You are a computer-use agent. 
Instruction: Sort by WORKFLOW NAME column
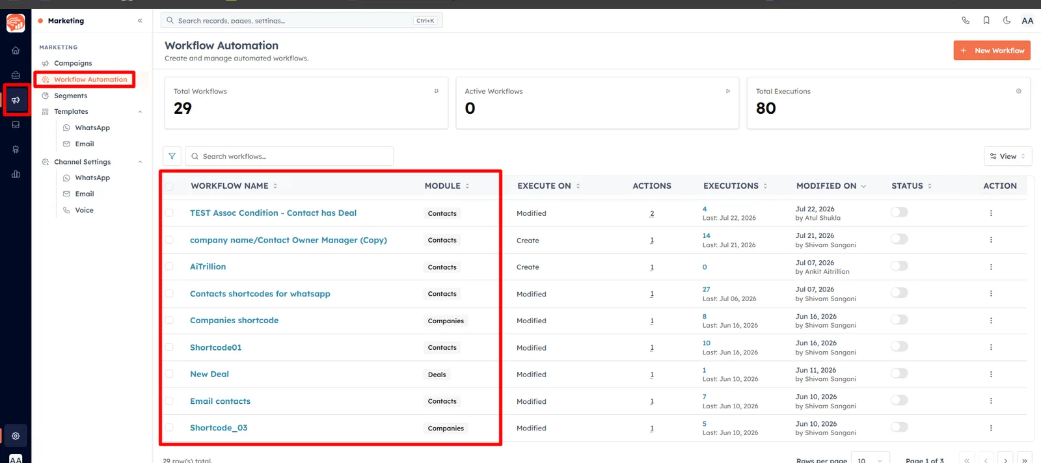coord(234,186)
